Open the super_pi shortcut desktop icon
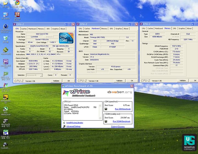The width and height of the screenshot is (198, 154). click(5, 134)
